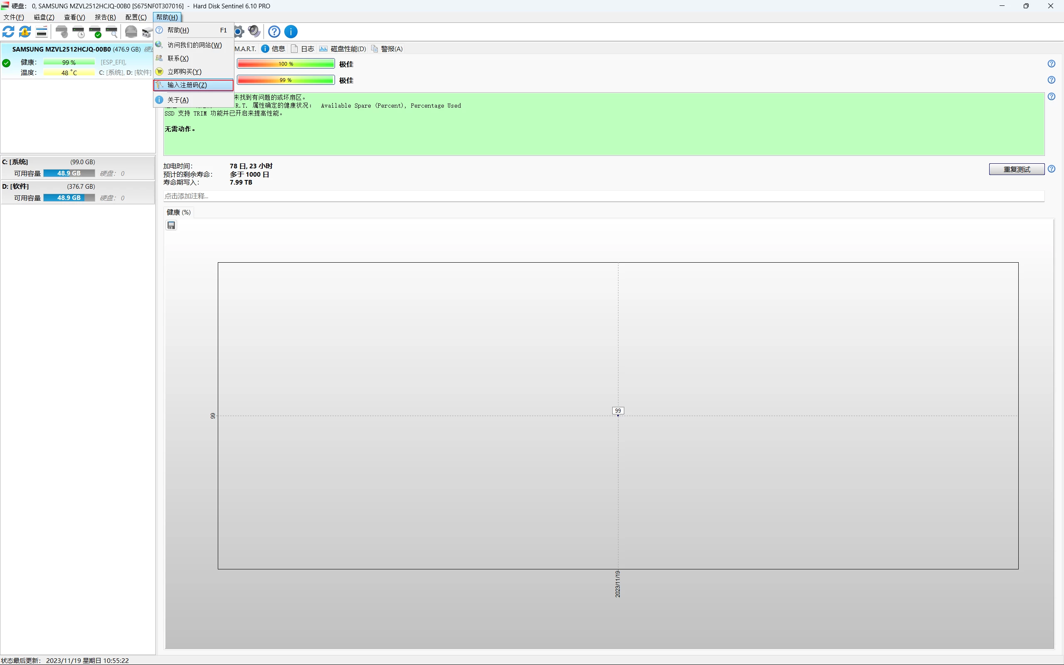Image resolution: width=1064 pixels, height=665 pixels.
Task: Click 访问我们的网站(W) menu item
Action: pos(195,45)
